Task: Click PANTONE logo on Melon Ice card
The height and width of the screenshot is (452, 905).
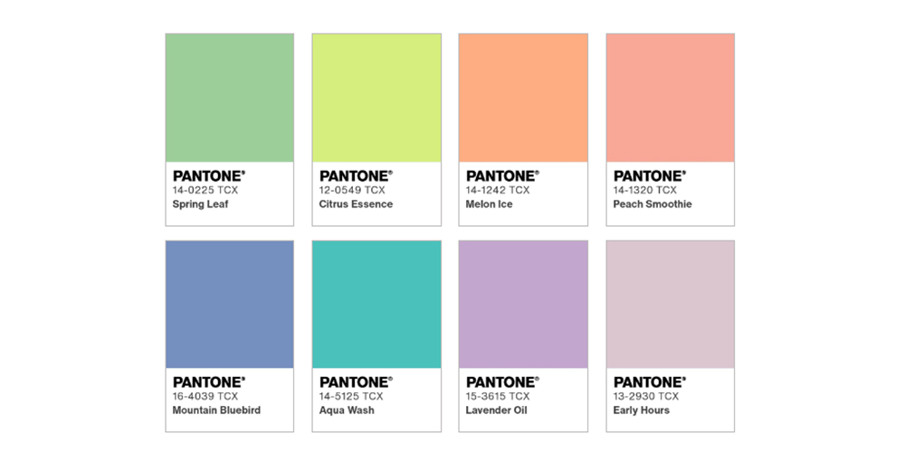Action: pyautogui.click(x=502, y=176)
